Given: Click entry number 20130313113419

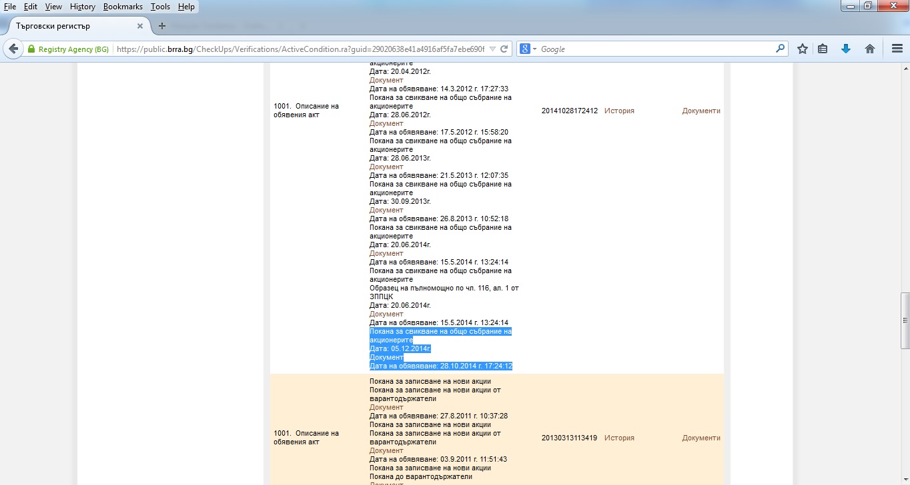Looking at the screenshot, I should click(x=570, y=438).
